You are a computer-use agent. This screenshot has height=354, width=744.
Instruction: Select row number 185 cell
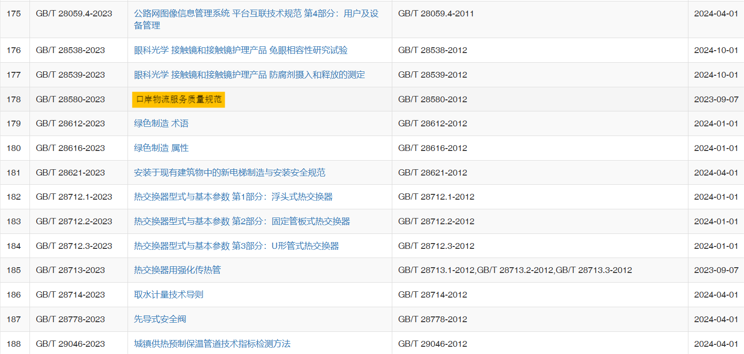point(14,270)
